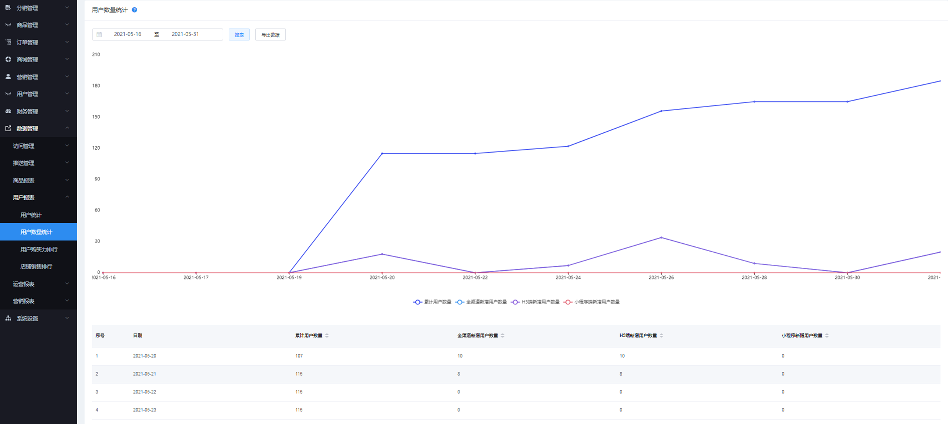This screenshot has width=948, height=424.
Task: Click the 分销管理 sidebar icon
Action: 8,8
